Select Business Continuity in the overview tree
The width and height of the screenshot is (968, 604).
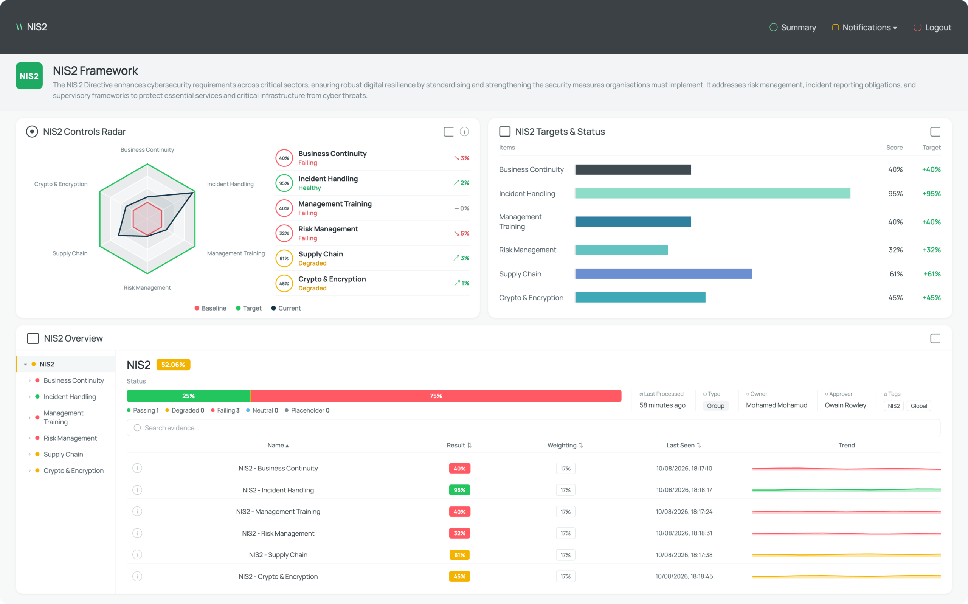(x=74, y=381)
